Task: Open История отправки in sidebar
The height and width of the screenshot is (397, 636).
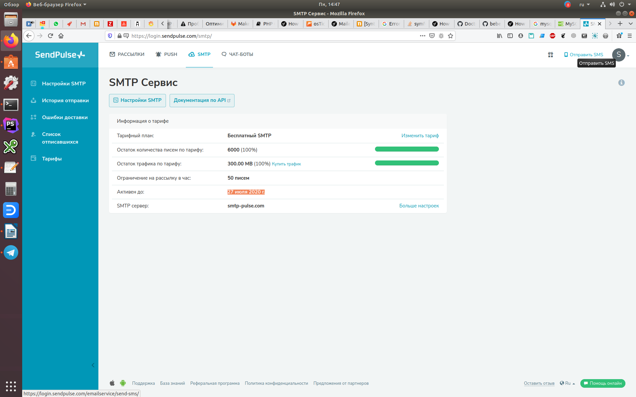Action: [x=65, y=101]
